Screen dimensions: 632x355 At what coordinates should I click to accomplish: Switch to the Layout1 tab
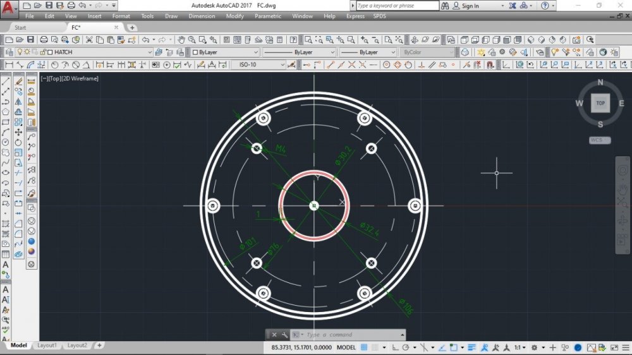[x=47, y=346]
